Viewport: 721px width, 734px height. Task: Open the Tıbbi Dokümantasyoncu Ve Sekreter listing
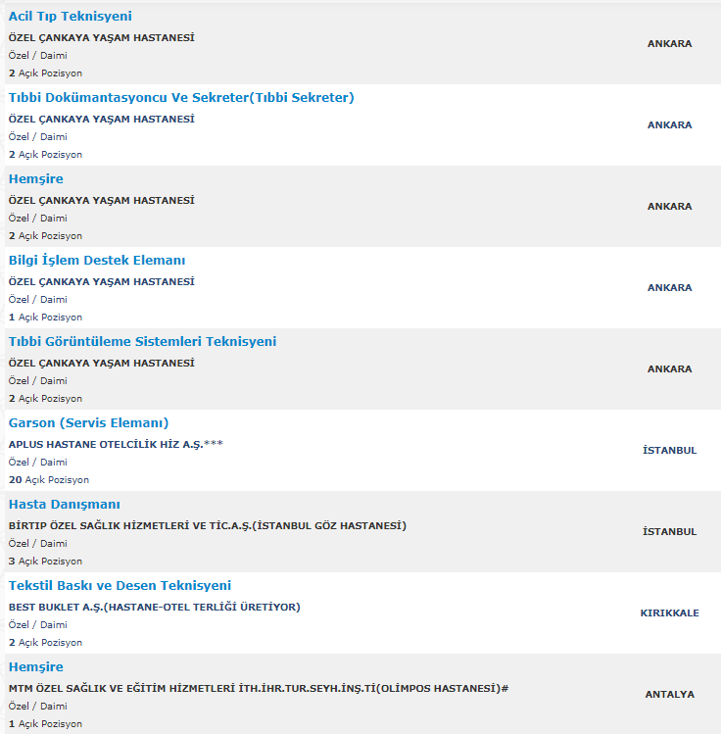coord(181,98)
